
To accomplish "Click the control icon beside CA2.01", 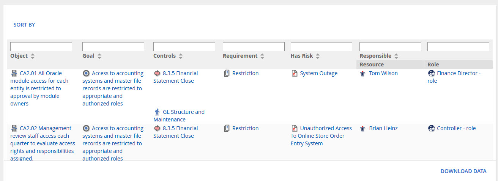I will pos(14,74).
